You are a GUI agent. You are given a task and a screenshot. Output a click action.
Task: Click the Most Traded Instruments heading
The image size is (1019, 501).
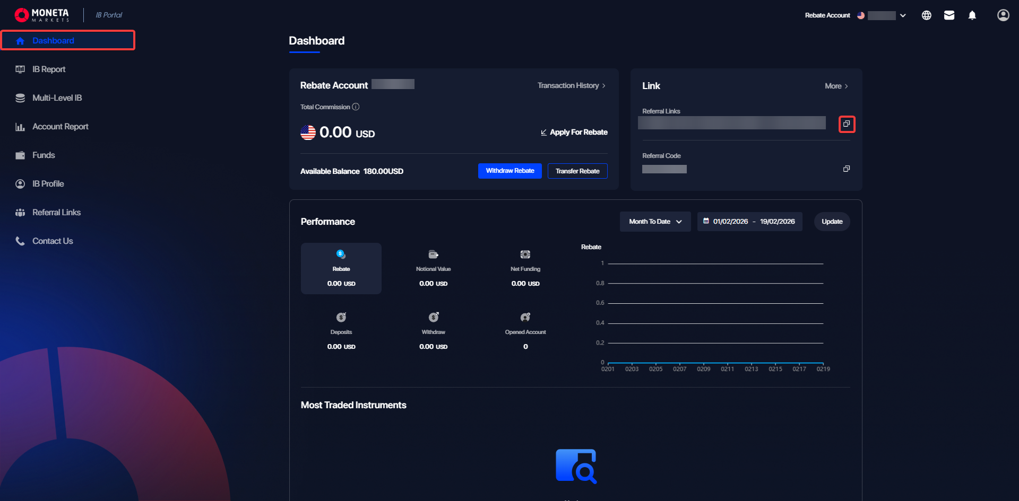(353, 405)
